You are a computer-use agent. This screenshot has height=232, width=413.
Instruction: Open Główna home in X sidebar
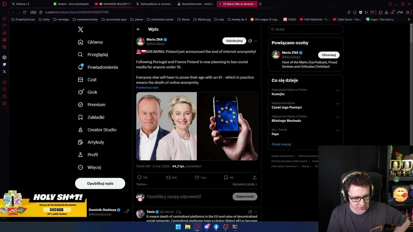tap(90, 42)
